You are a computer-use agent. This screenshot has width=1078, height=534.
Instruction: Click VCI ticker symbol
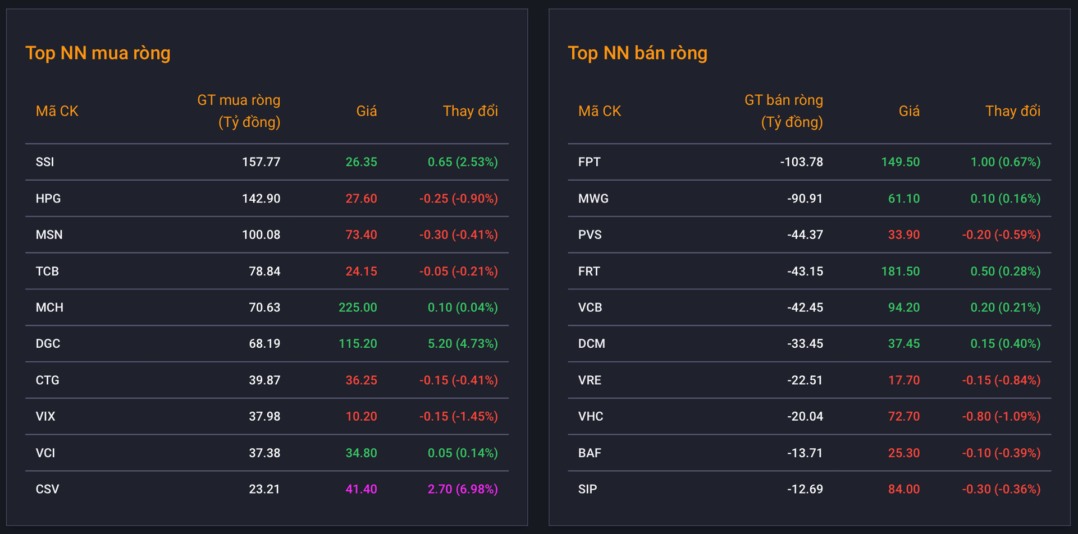pos(45,453)
